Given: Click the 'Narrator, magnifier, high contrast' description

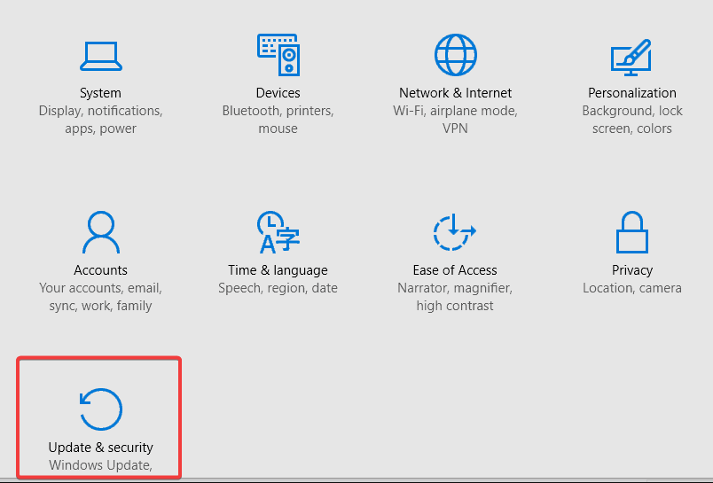Looking at the screenshot, I should coord(455,297).
